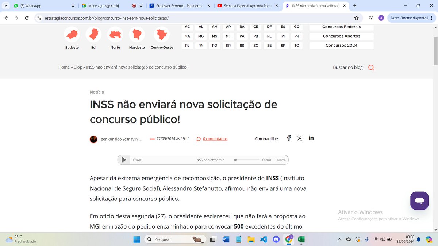Image resolution: width=438 pixels, height=246 pixels.
Task: Expand hidden icons in the system tray
Action: tap(339, 239)
